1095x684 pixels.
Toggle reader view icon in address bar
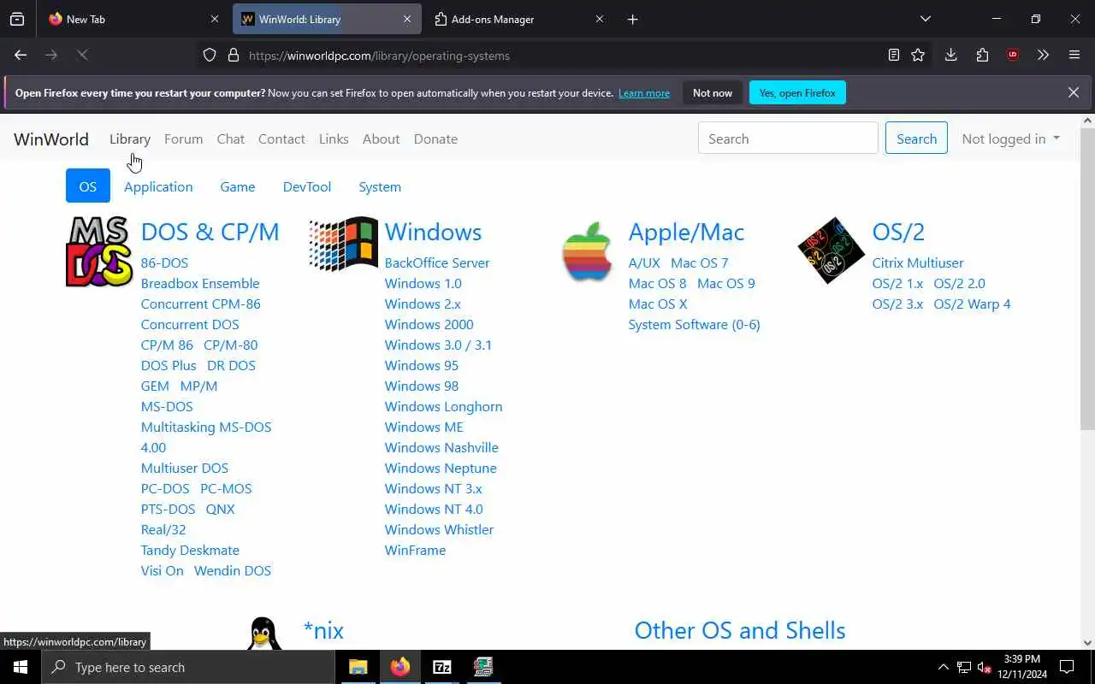click(894, 55)
